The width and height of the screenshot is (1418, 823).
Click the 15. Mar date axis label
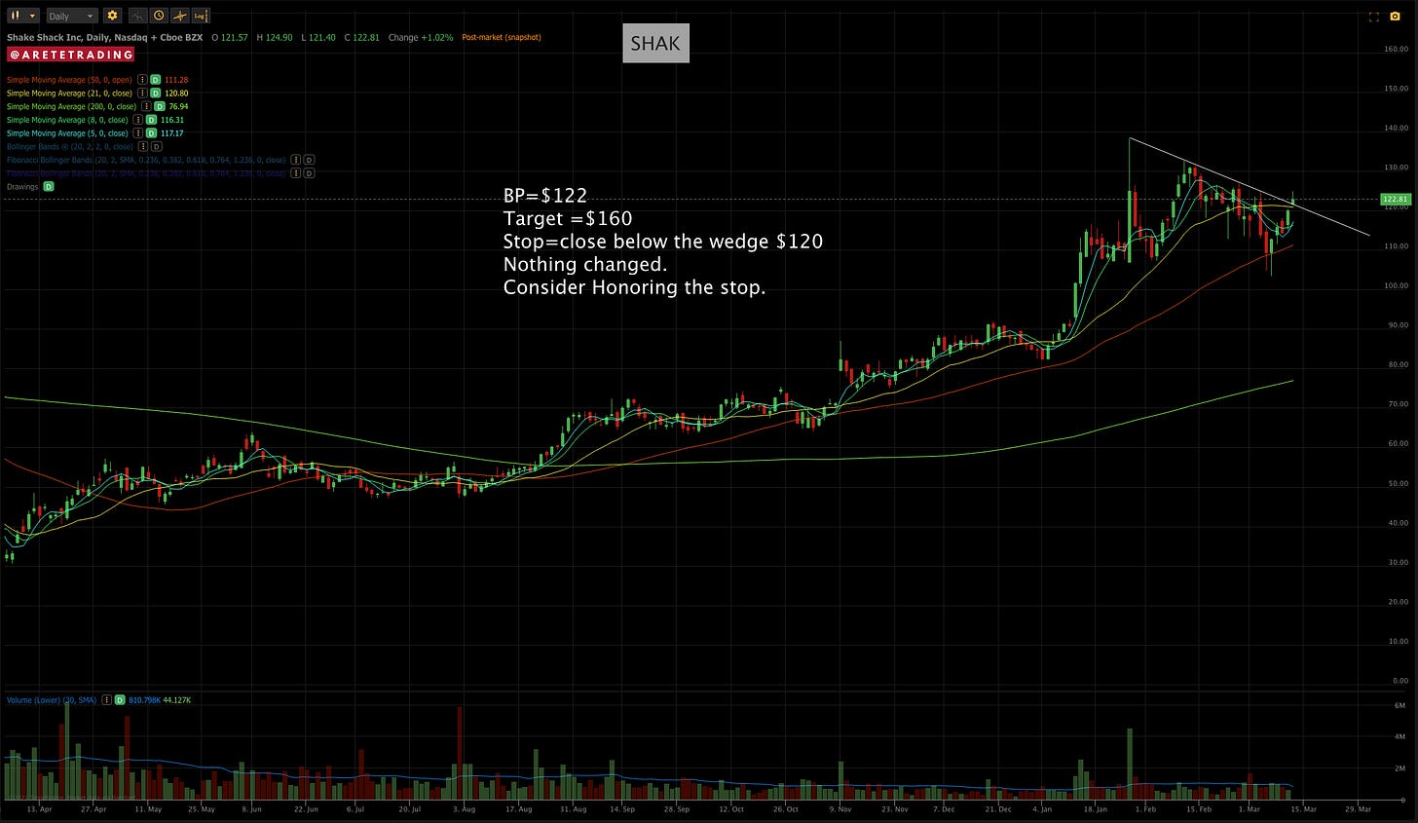coord(1305,808)
